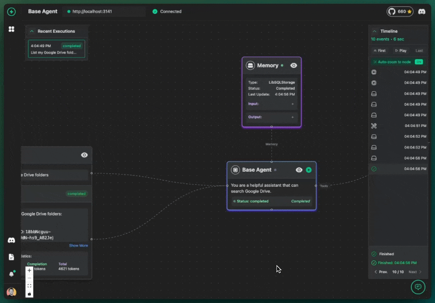Open the 4:04:49 PM completed execution card
This screenshot has height=303, width=435.
56,49
